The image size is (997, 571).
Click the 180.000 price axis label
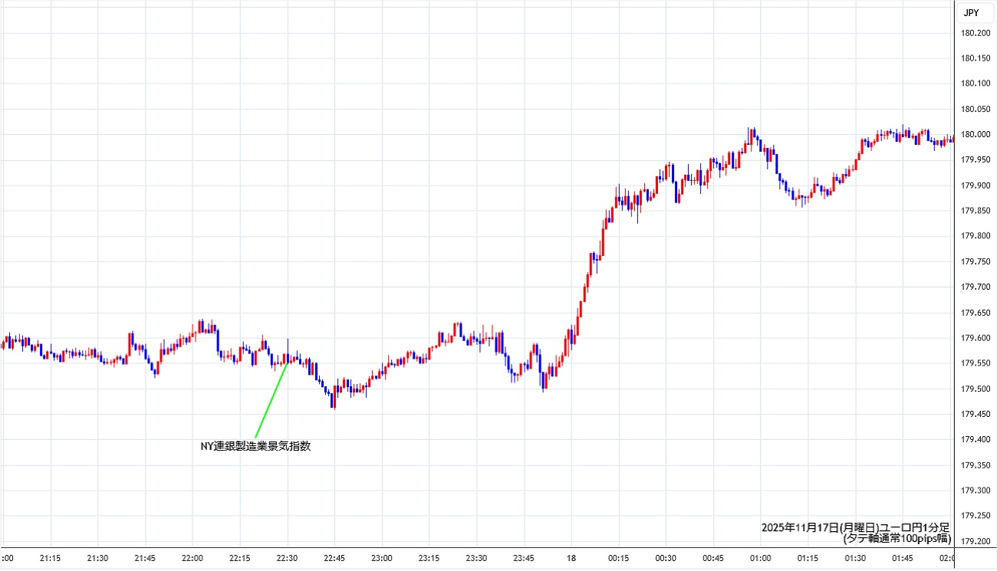point(976,135)
